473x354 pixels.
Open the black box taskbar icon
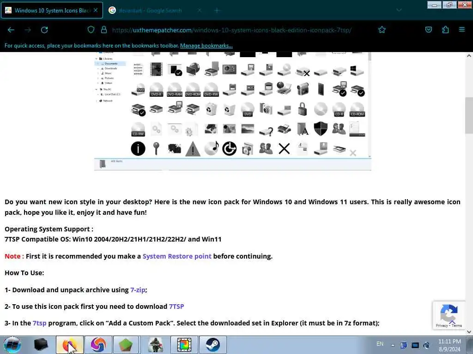click(x=41, y=345)
